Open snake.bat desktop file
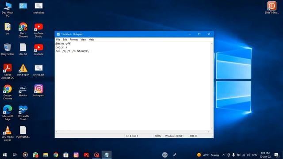The width and height of the screenshot is (283, 159). 38,8
